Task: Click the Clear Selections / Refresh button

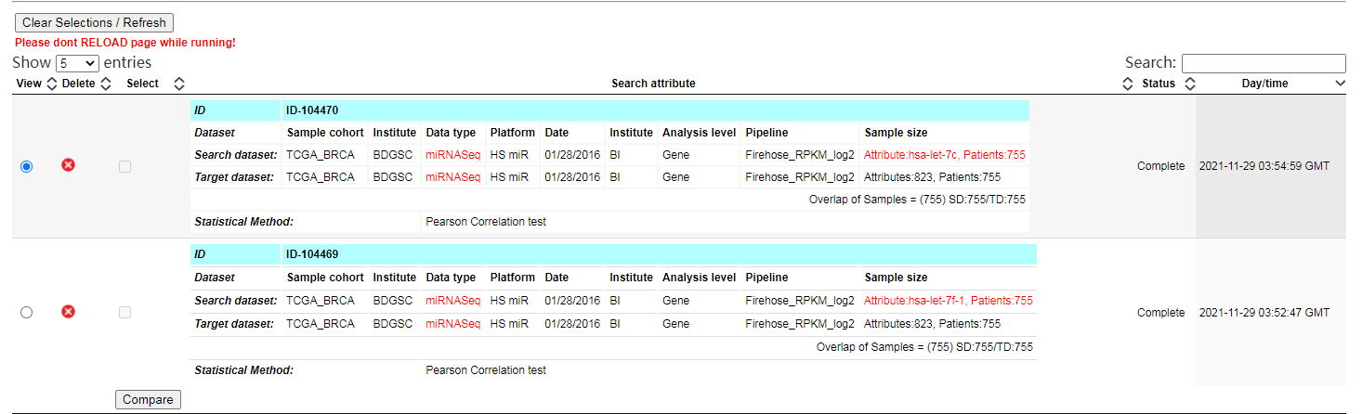Action: tap(94, 22)
